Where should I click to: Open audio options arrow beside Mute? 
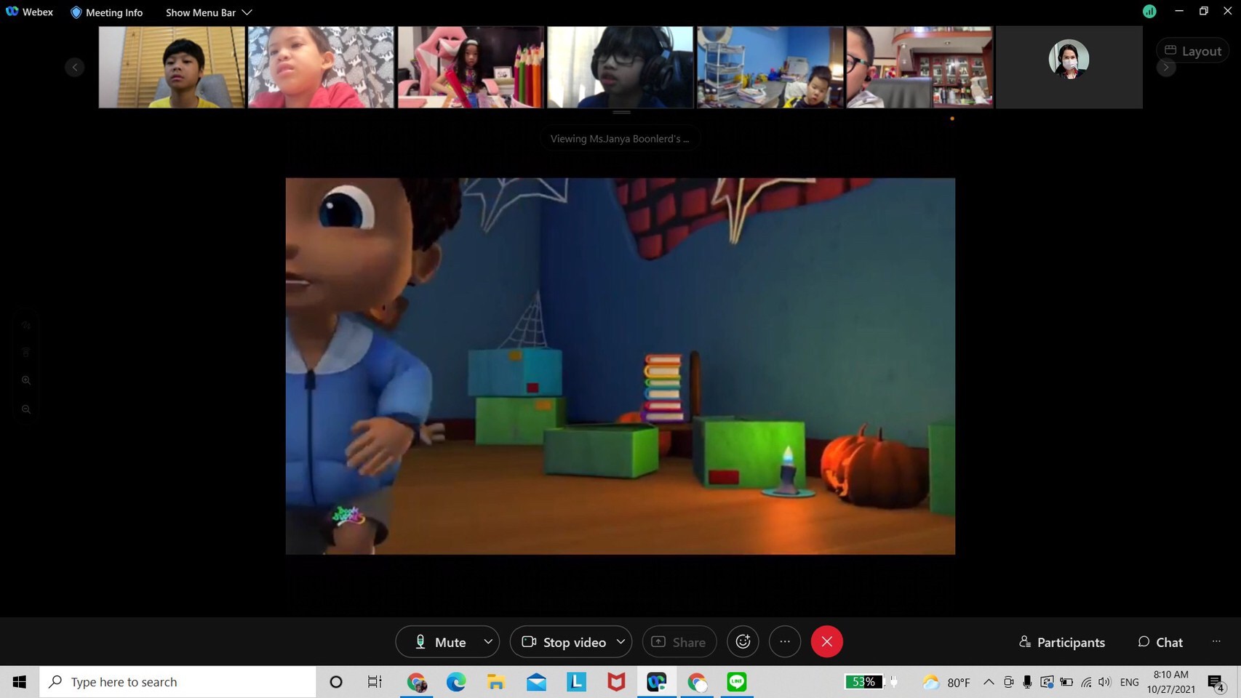tap(488, 642)
